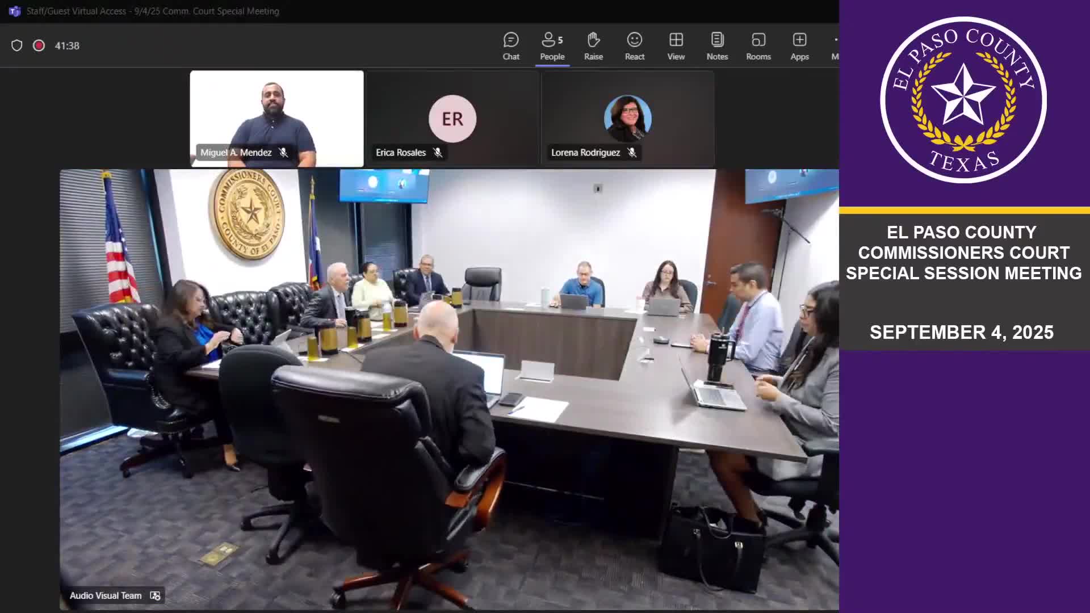Click the Teams logo in title bar
1090x613 pixels.
coord(15,11)
